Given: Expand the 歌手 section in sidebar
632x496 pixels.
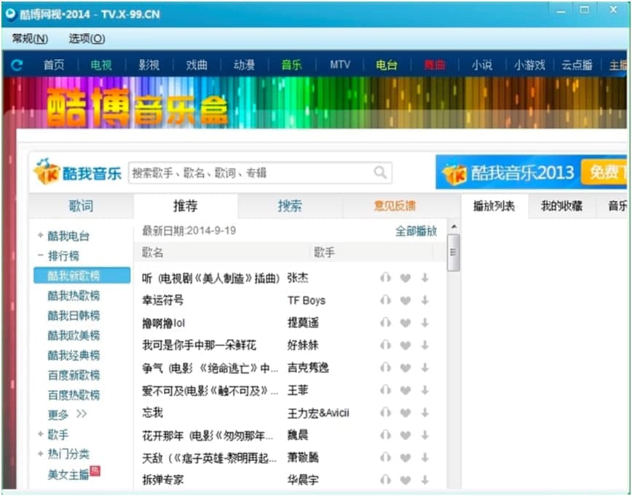Looking at the screenshot, I should tap(41, 435).
